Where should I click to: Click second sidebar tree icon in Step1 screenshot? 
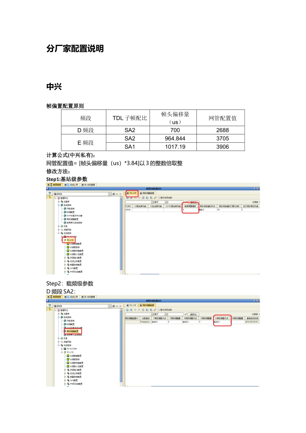50,197
